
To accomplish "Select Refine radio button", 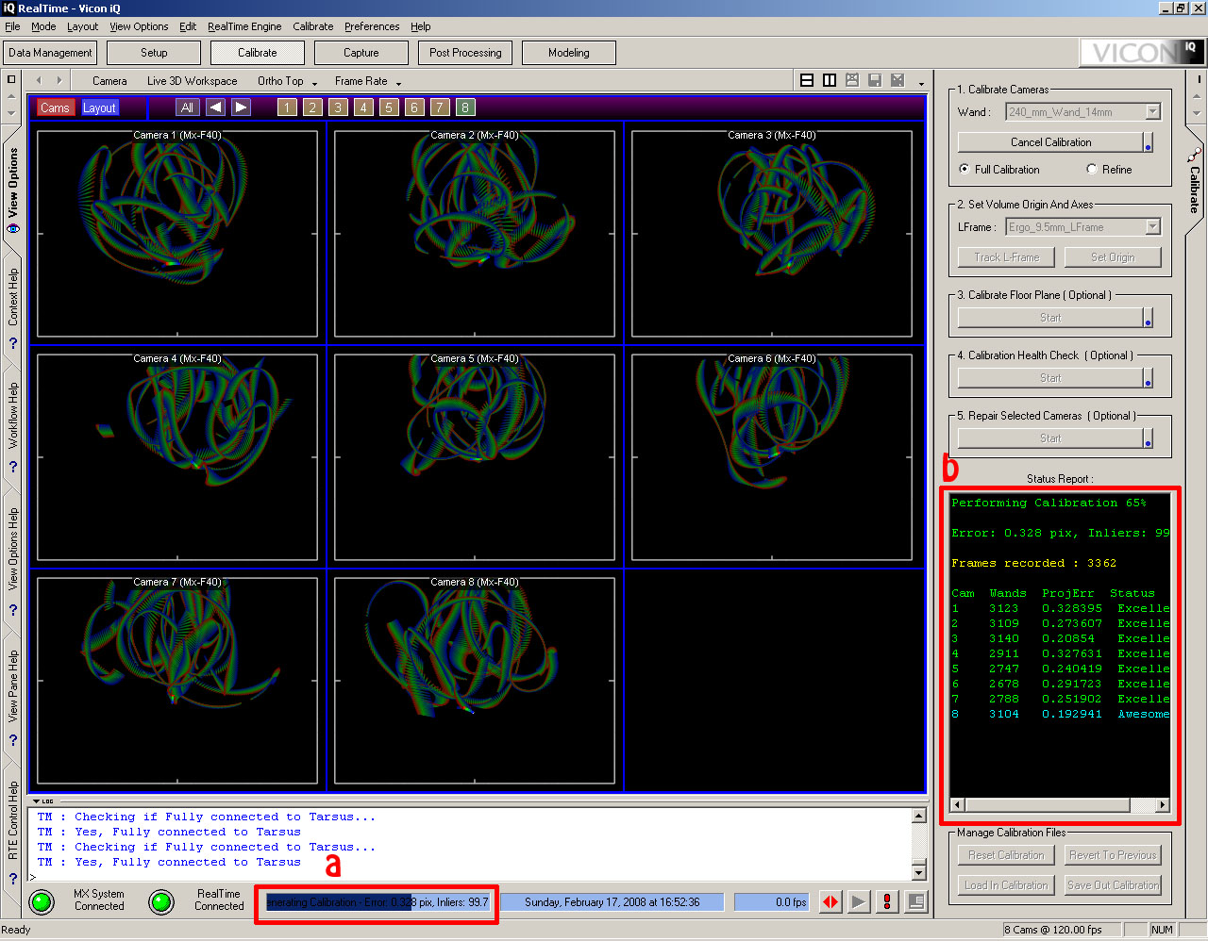I will tap(1092, 170).
